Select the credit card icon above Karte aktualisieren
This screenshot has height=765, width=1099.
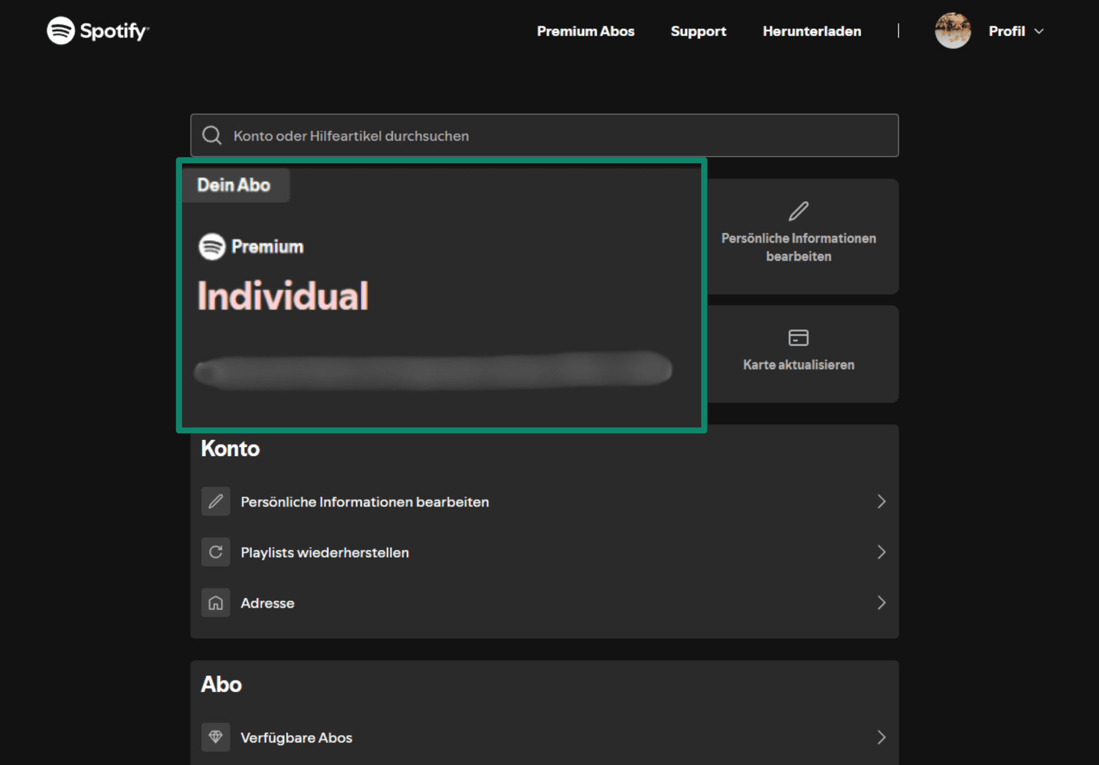coord(798,337)
